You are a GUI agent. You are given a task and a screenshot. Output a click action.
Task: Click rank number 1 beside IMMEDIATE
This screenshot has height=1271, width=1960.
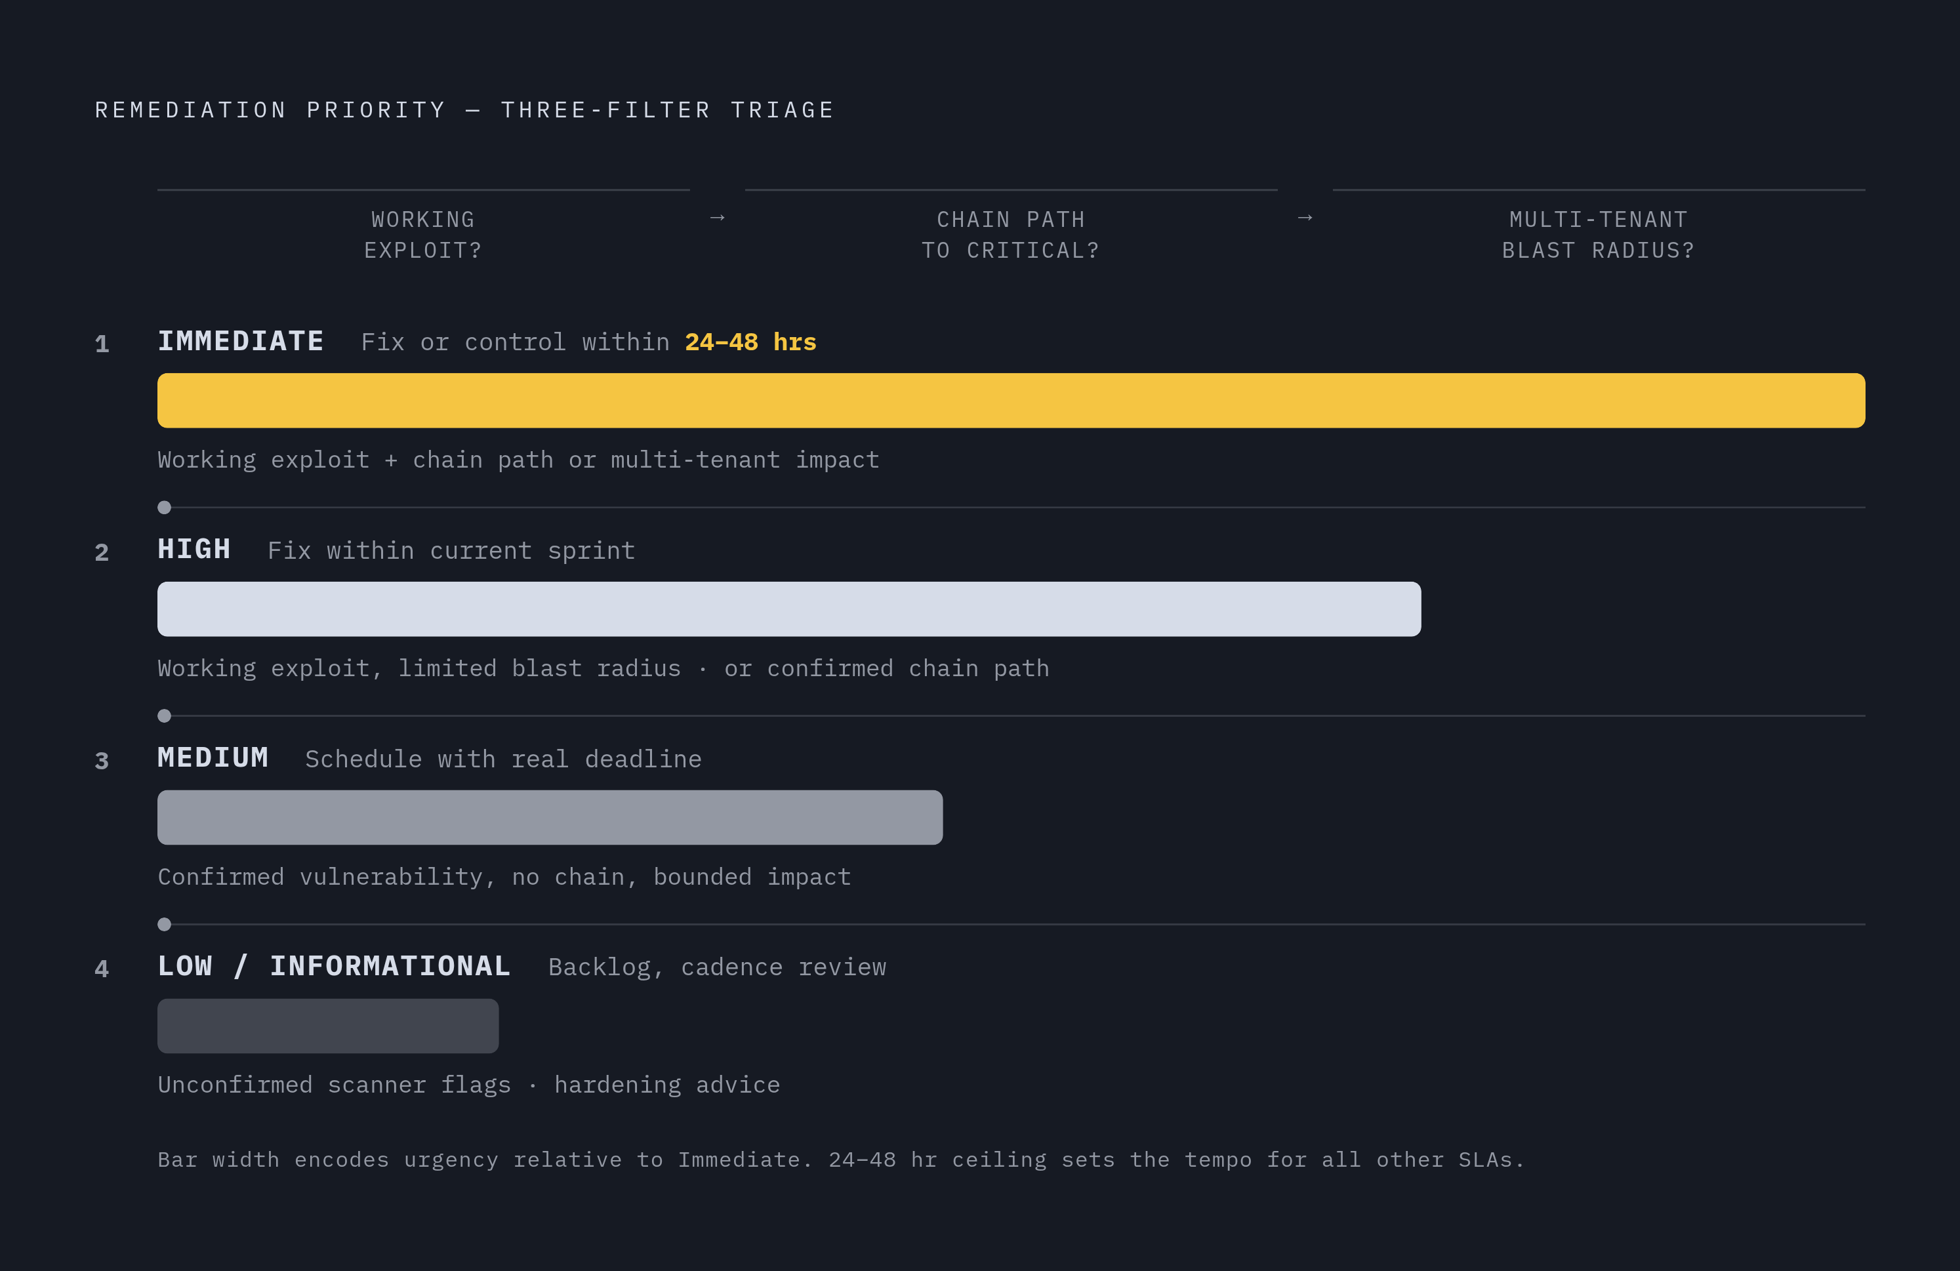(101, 344)
